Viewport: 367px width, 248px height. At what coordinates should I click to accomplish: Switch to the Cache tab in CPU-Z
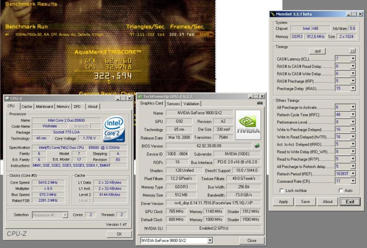point(27,107)
